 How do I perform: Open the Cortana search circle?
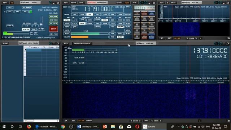click(x=12, y=126)
